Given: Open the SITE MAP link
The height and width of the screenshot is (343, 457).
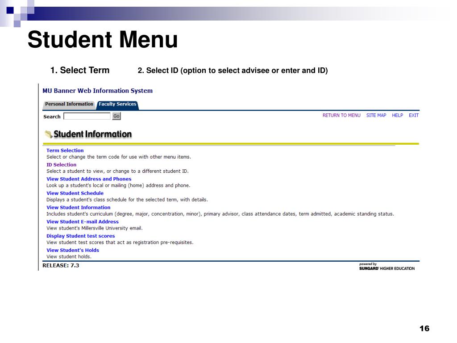Looking at the screenshot, I should coord(376,115).
